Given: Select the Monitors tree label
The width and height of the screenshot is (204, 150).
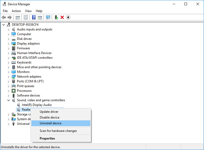Looking at the screenshot, I should click(23, 72).
